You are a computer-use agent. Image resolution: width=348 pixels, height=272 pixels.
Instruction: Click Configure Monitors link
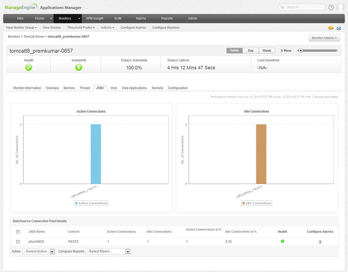tap(166, 27)
